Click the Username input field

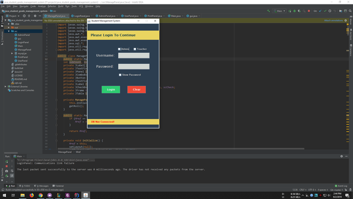tap(133, 55)
